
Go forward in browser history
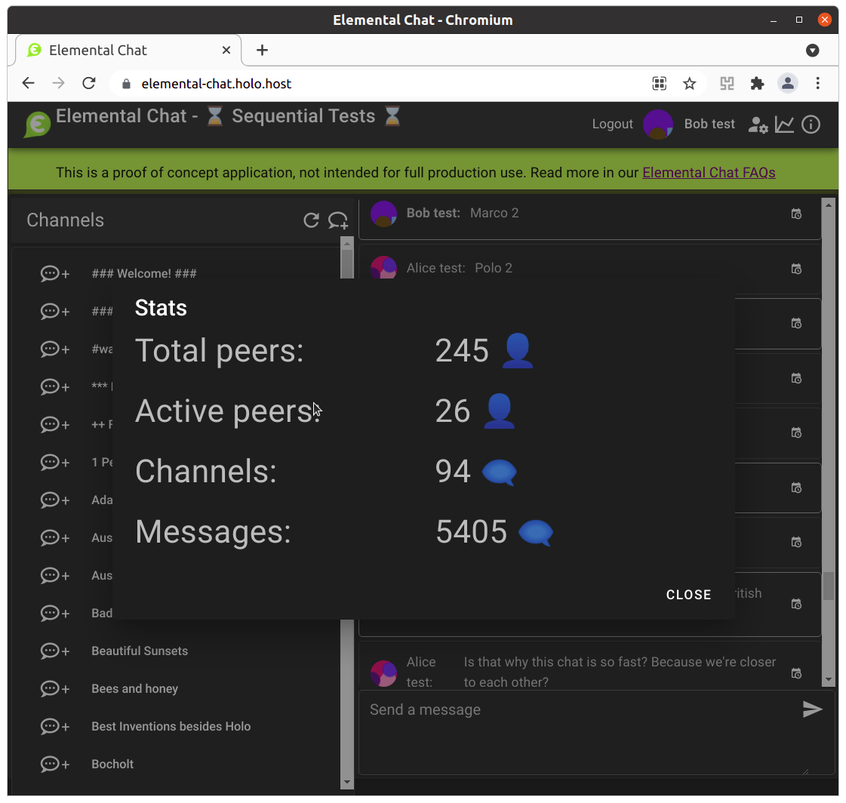coord(58,83)
